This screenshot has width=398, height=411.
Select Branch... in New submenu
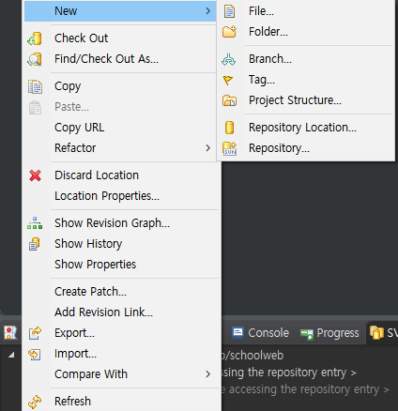point(306,59)
